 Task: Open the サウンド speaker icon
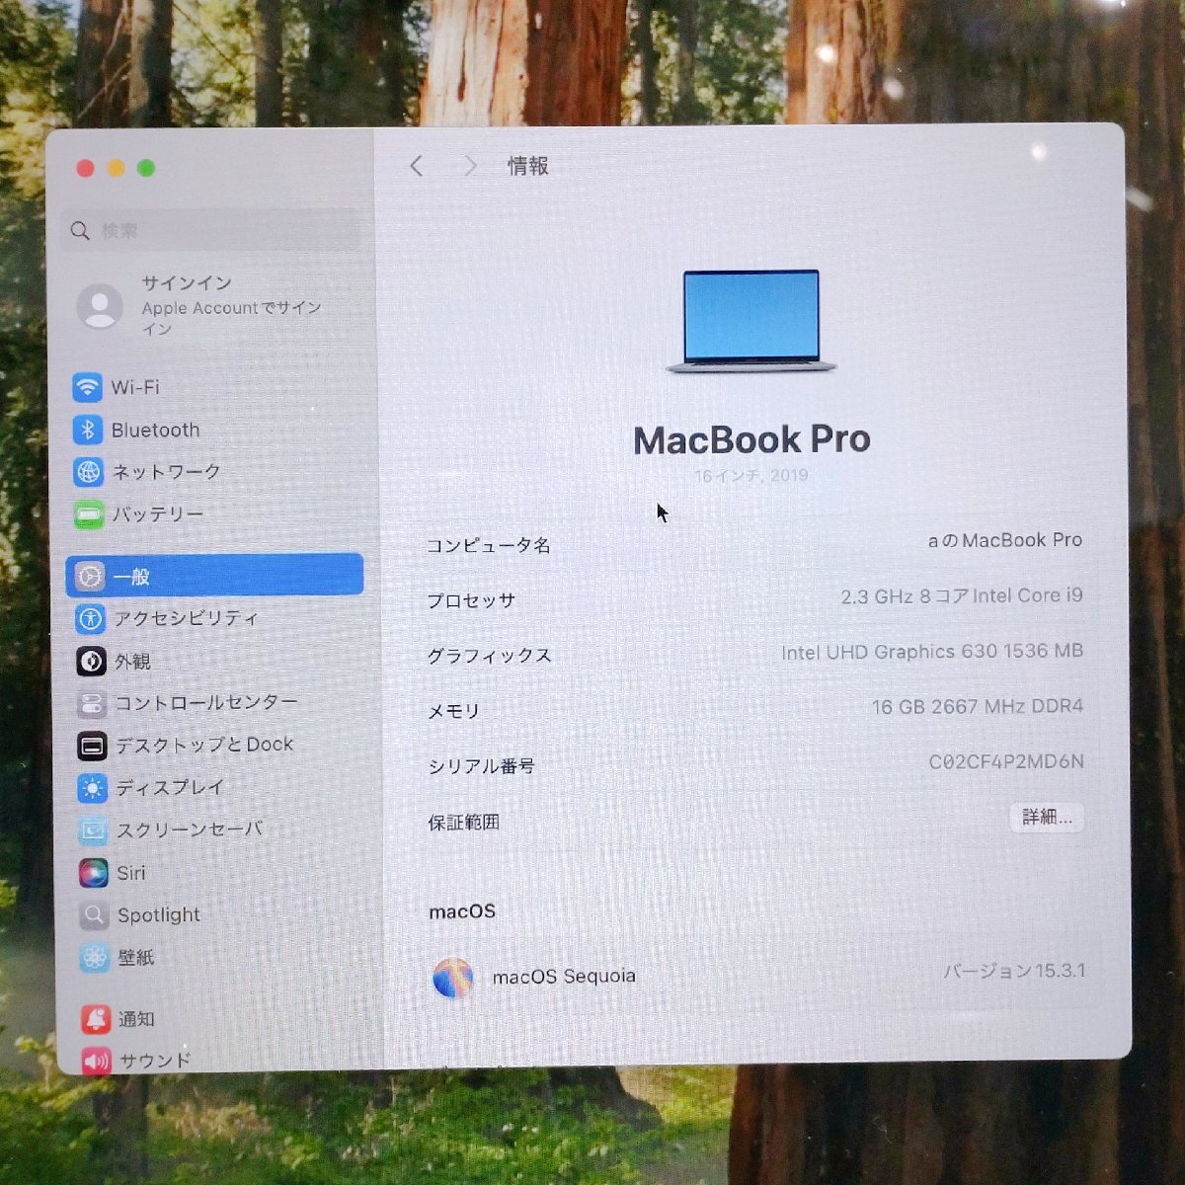pos(96,1061)
